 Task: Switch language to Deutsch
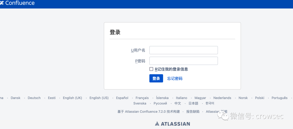[34, 98]
